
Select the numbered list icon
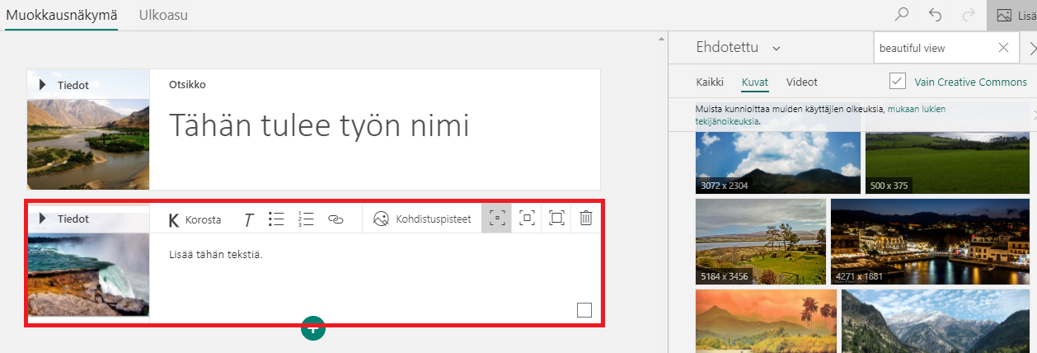(306, 219)
